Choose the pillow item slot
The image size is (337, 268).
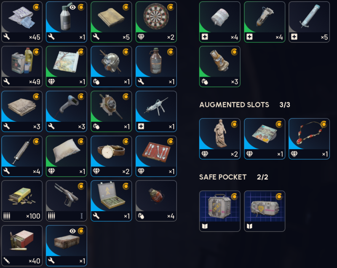pos(67,156)
